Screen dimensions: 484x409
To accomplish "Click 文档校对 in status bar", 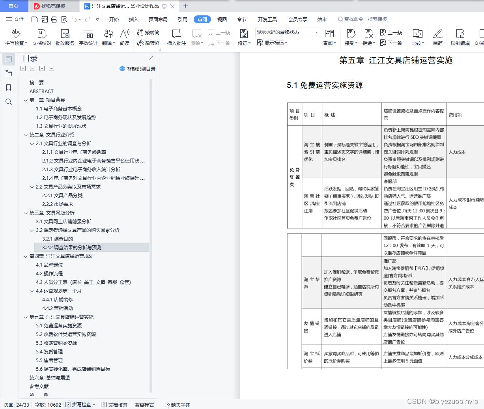I will tap(114, 405).
